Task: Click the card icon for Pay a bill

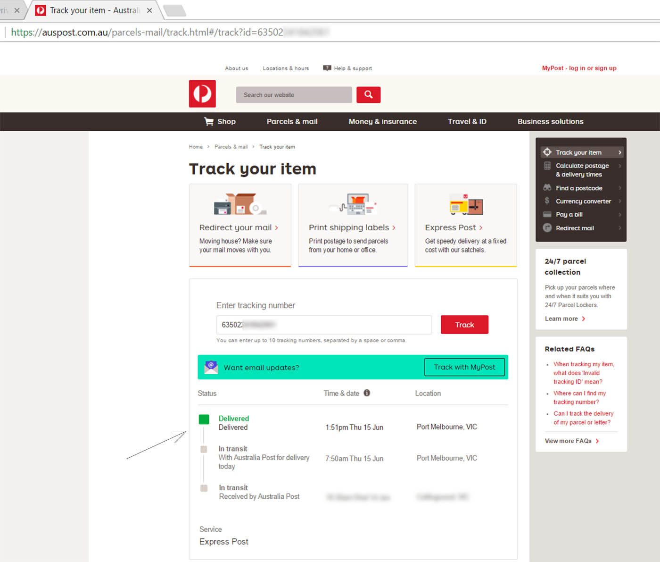Action: 547,214
